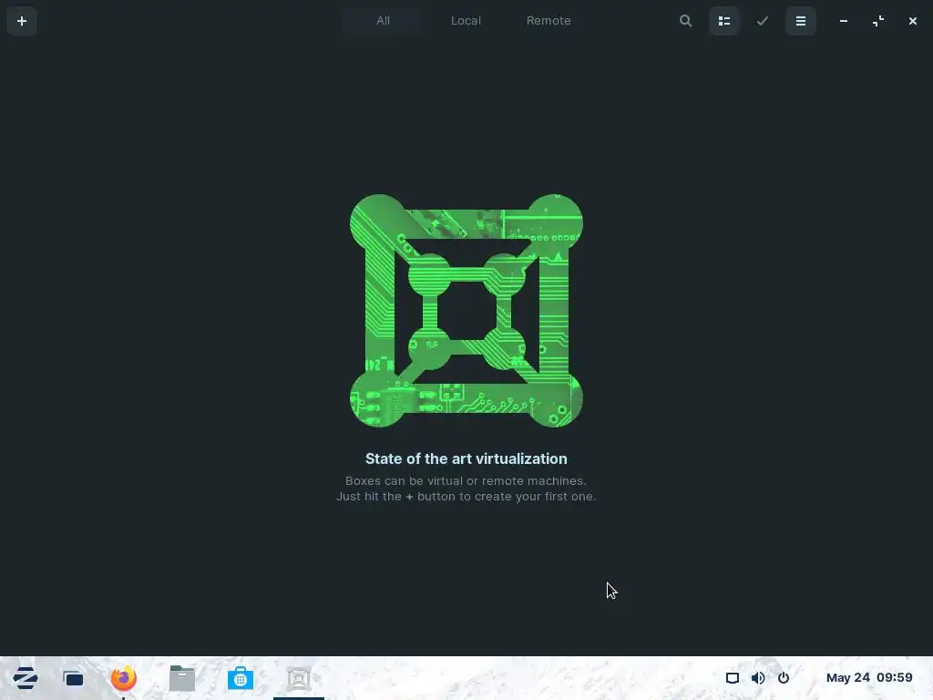
Task: Open the display tray icon
Action: tap(733, 678)
